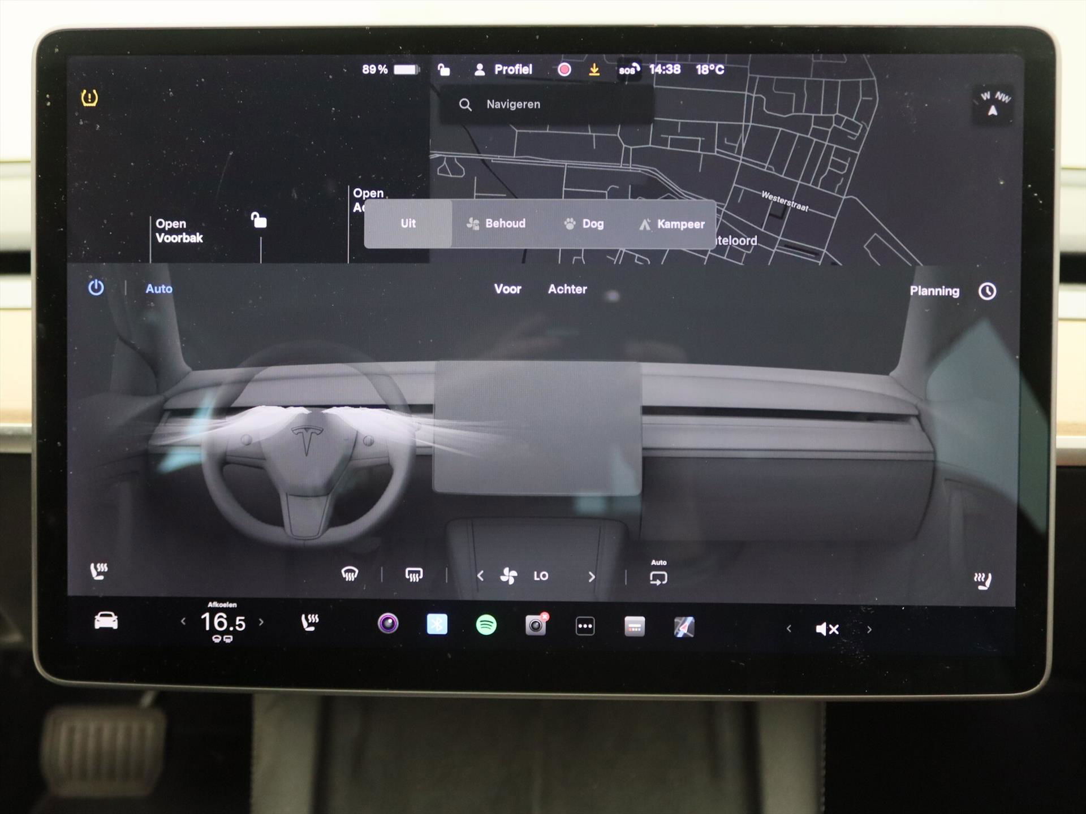The height and width of the screenshot is (814, 1086).
Task: Open the Bluetooth settings icon
Action: [437, 624]
